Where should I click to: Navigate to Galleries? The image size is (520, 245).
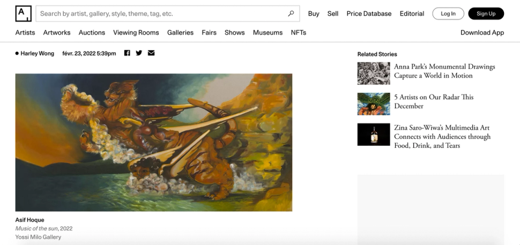(181, 33)
